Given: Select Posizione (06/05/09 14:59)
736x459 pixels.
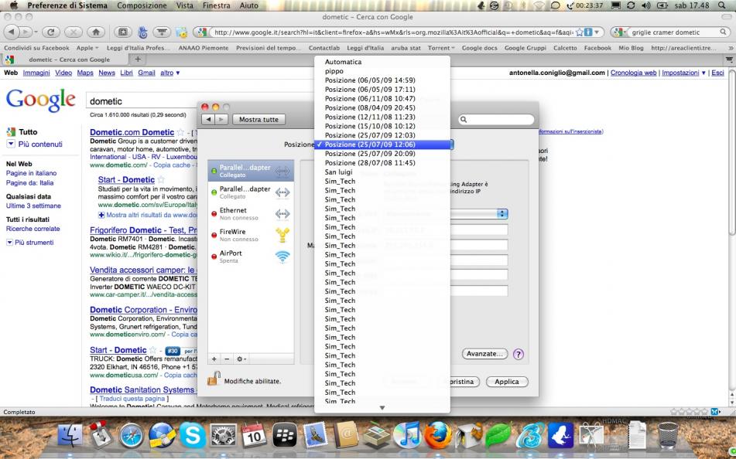Looking at the screenshot, I should 382,80.
